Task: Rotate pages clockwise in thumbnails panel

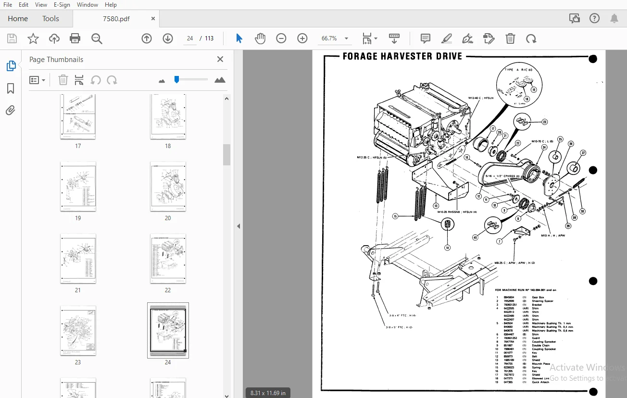Action: [x=112, y=80]
